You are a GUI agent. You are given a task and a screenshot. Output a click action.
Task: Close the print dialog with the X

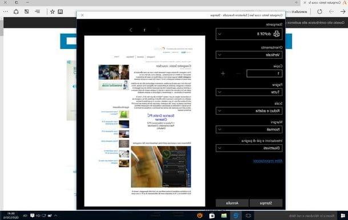click(82, 15)
